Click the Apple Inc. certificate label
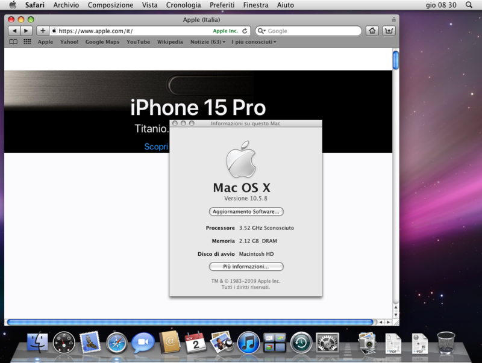Image resolution: width=482 pixels, height=363 pixels. 225,31
